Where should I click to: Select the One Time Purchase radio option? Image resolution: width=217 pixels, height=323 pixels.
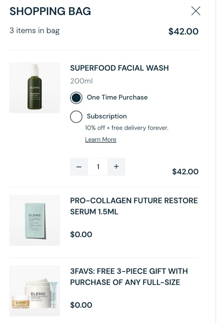click(x=76, y=97)
